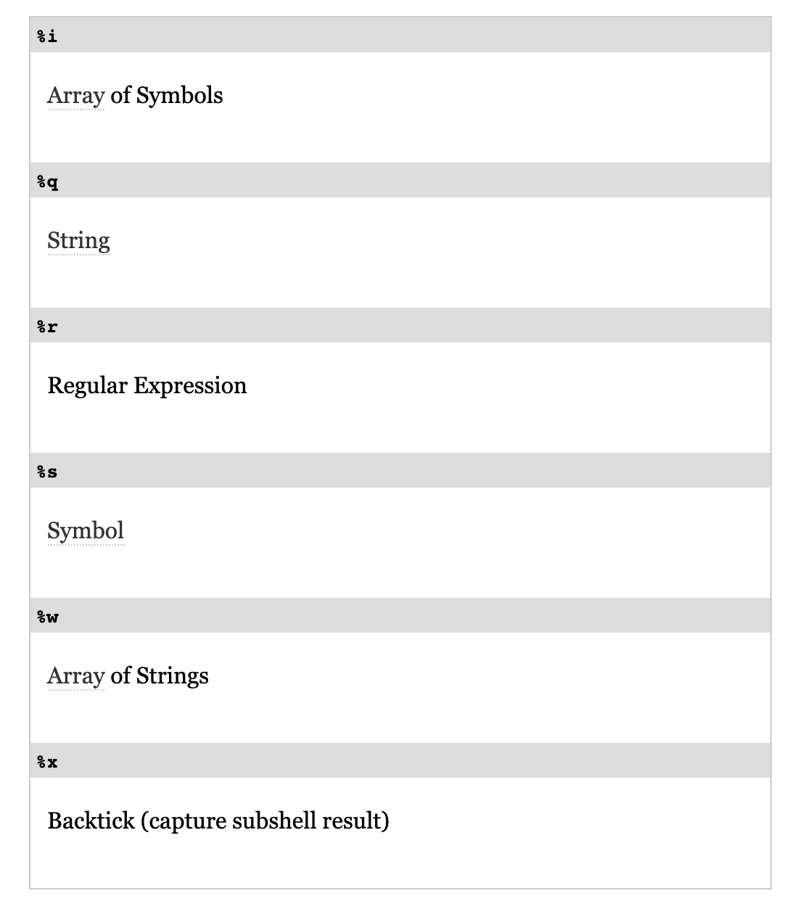Open the String link under %q

click(x=78, y=241)
